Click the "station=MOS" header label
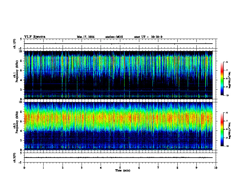The height and width of the screenshot is (188, 243). 114,37
